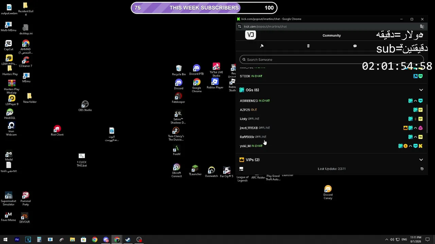Open FiveM desktop shortcut
This screenshot has width=435, height=244.
tap(176, 150)
